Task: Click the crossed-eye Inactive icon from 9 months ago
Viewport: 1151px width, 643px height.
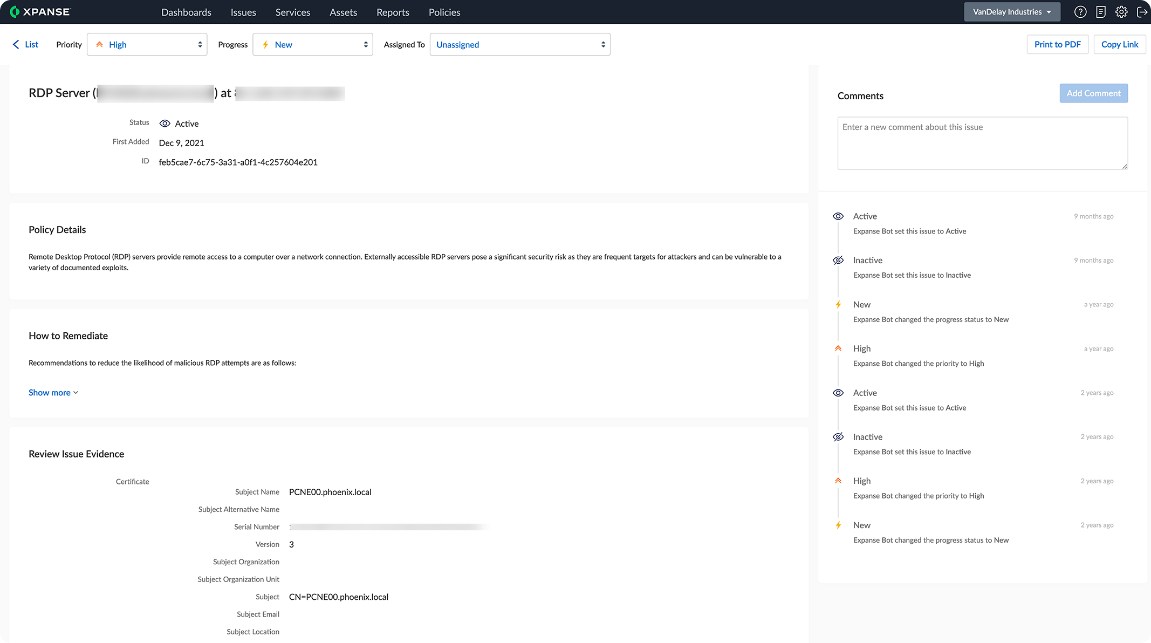Action: point(838,261)
